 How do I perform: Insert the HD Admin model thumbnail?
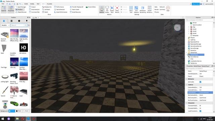[x=24, y=47]
